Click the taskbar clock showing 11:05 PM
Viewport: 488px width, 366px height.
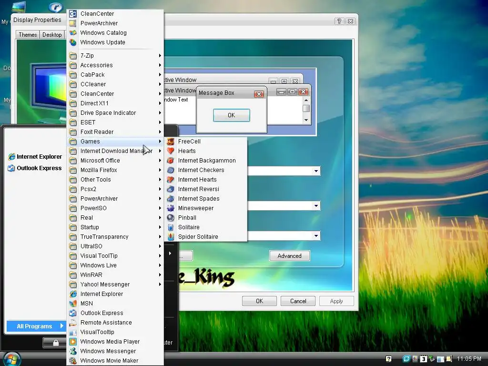(x=469, y=359)
